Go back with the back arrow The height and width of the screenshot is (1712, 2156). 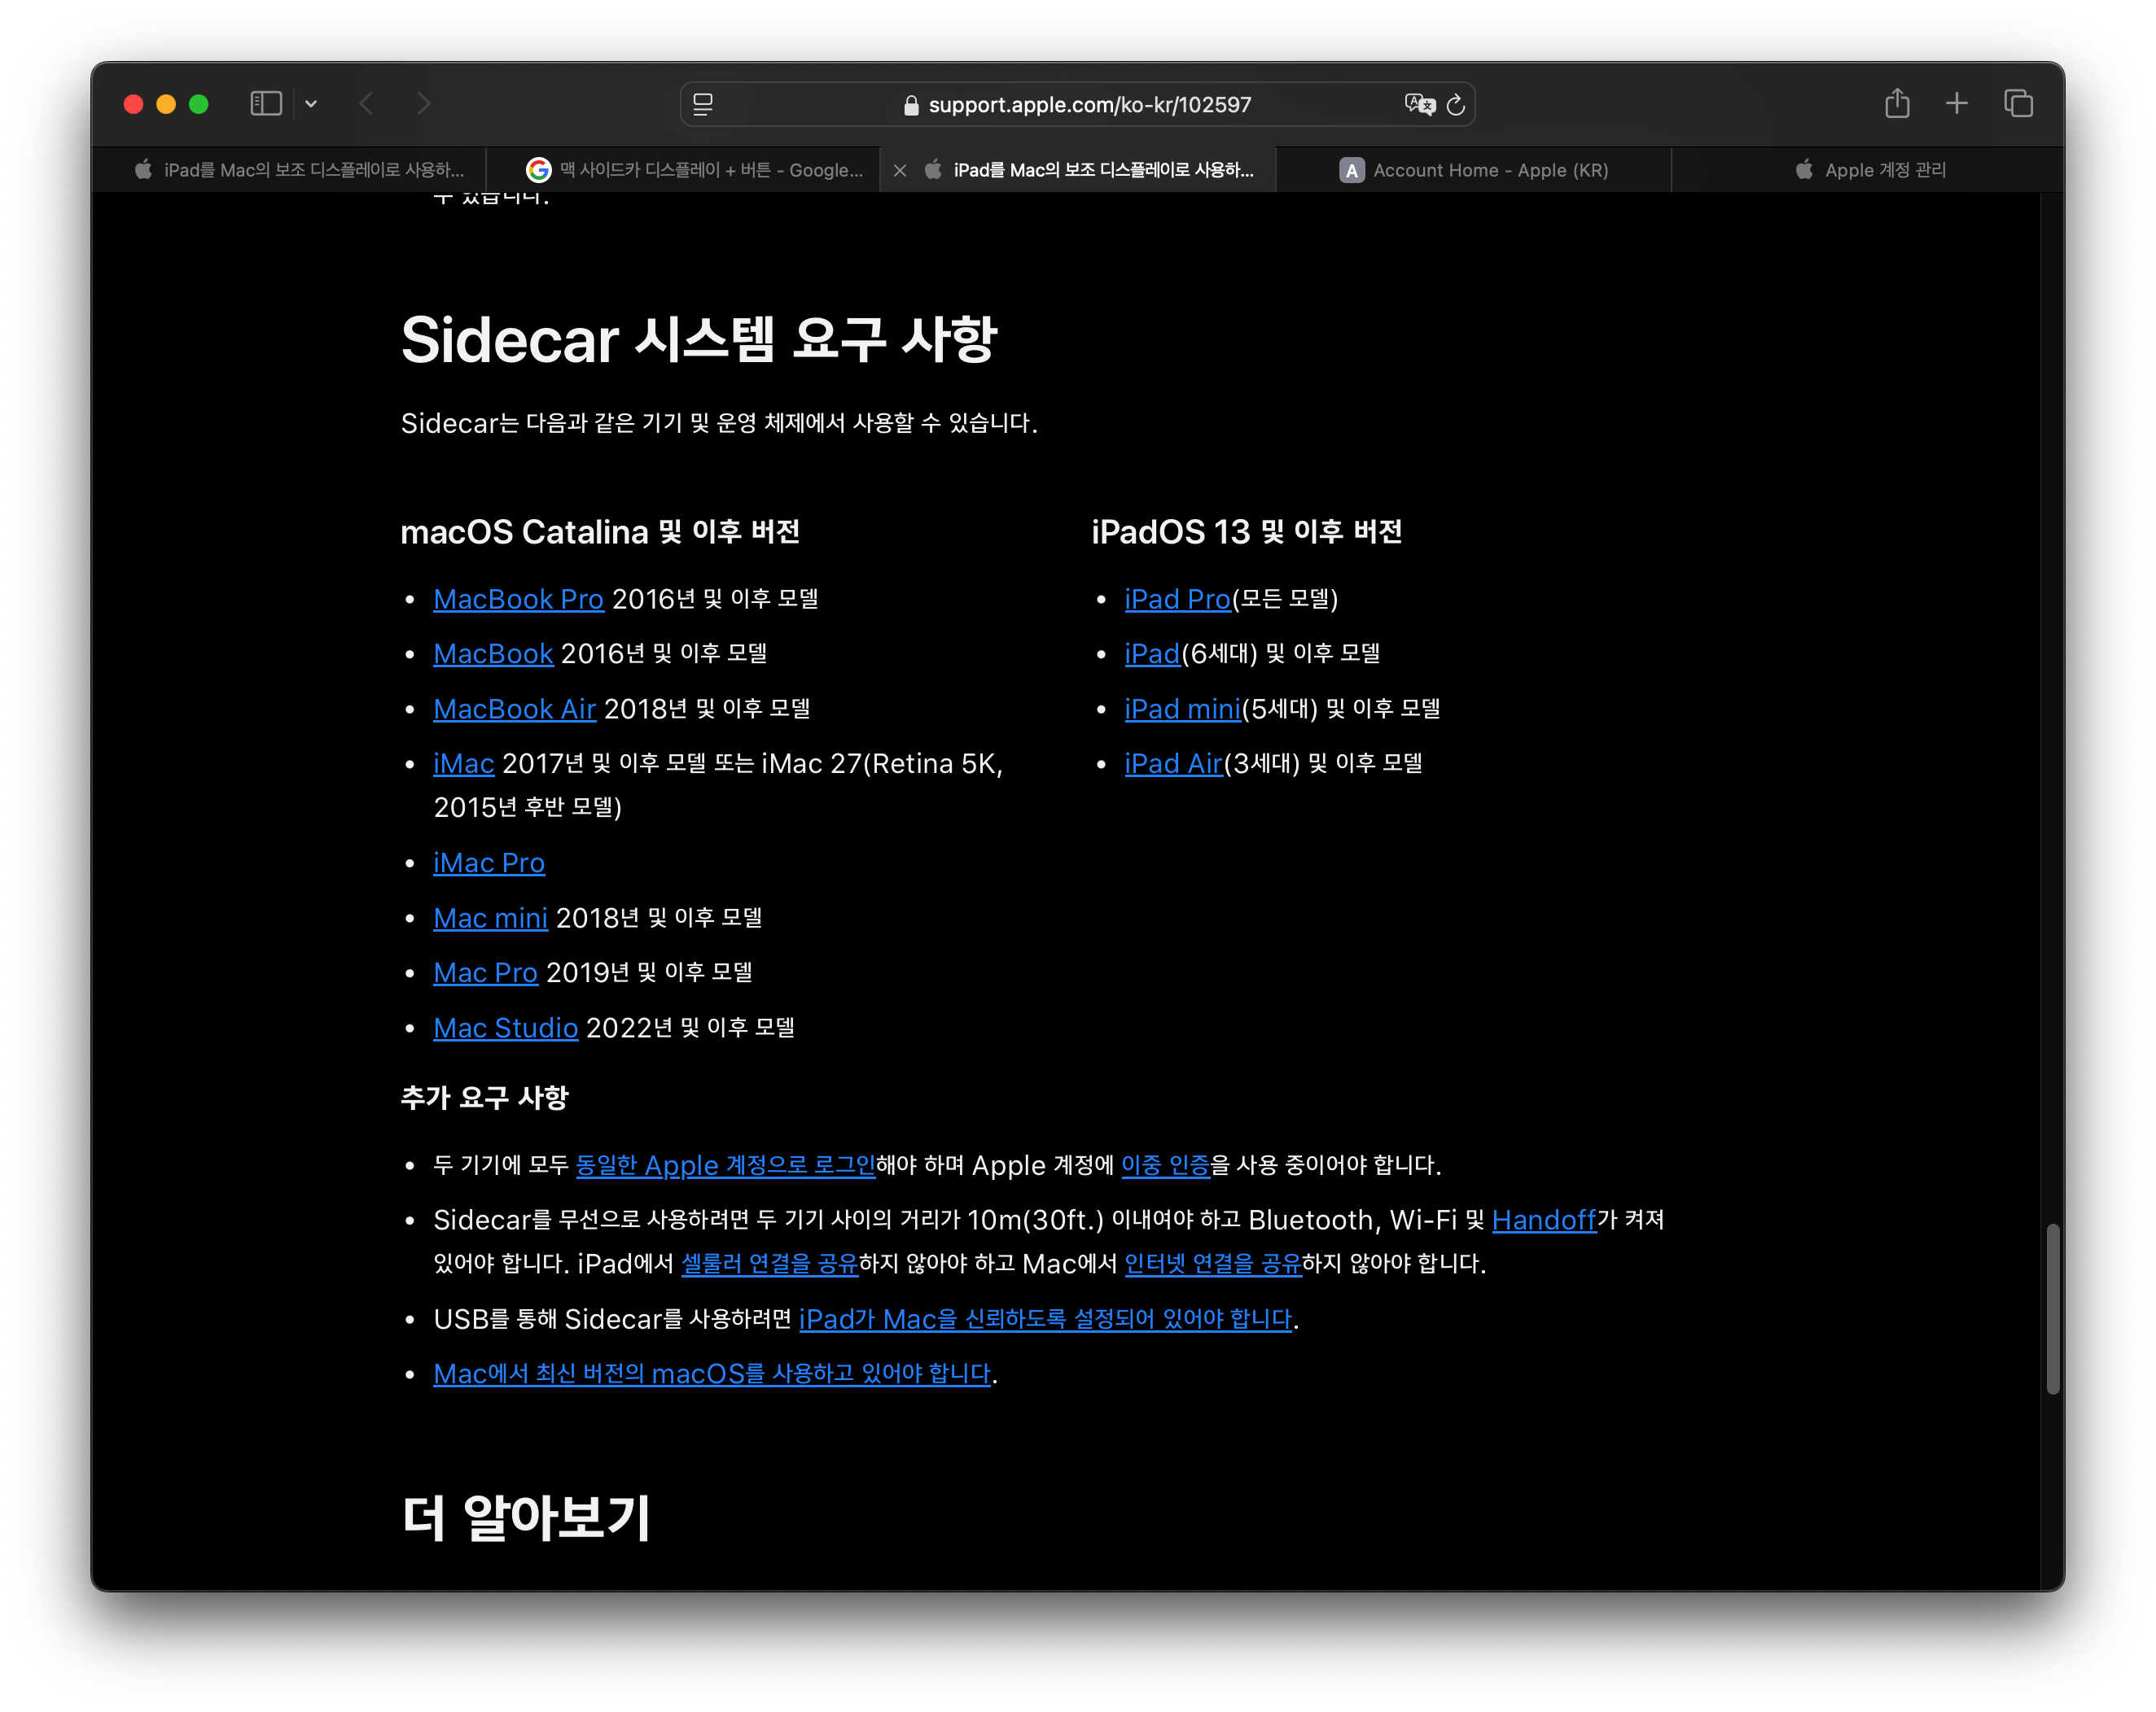(367, 104)
